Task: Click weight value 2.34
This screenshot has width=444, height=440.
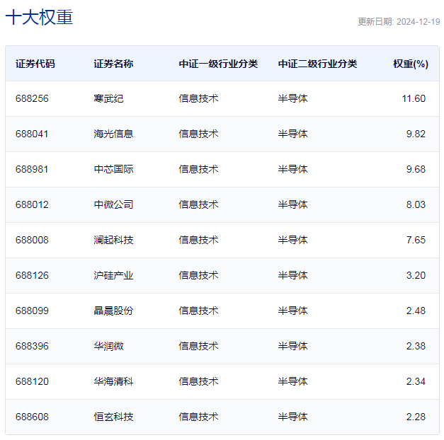Action: (416, 381)
